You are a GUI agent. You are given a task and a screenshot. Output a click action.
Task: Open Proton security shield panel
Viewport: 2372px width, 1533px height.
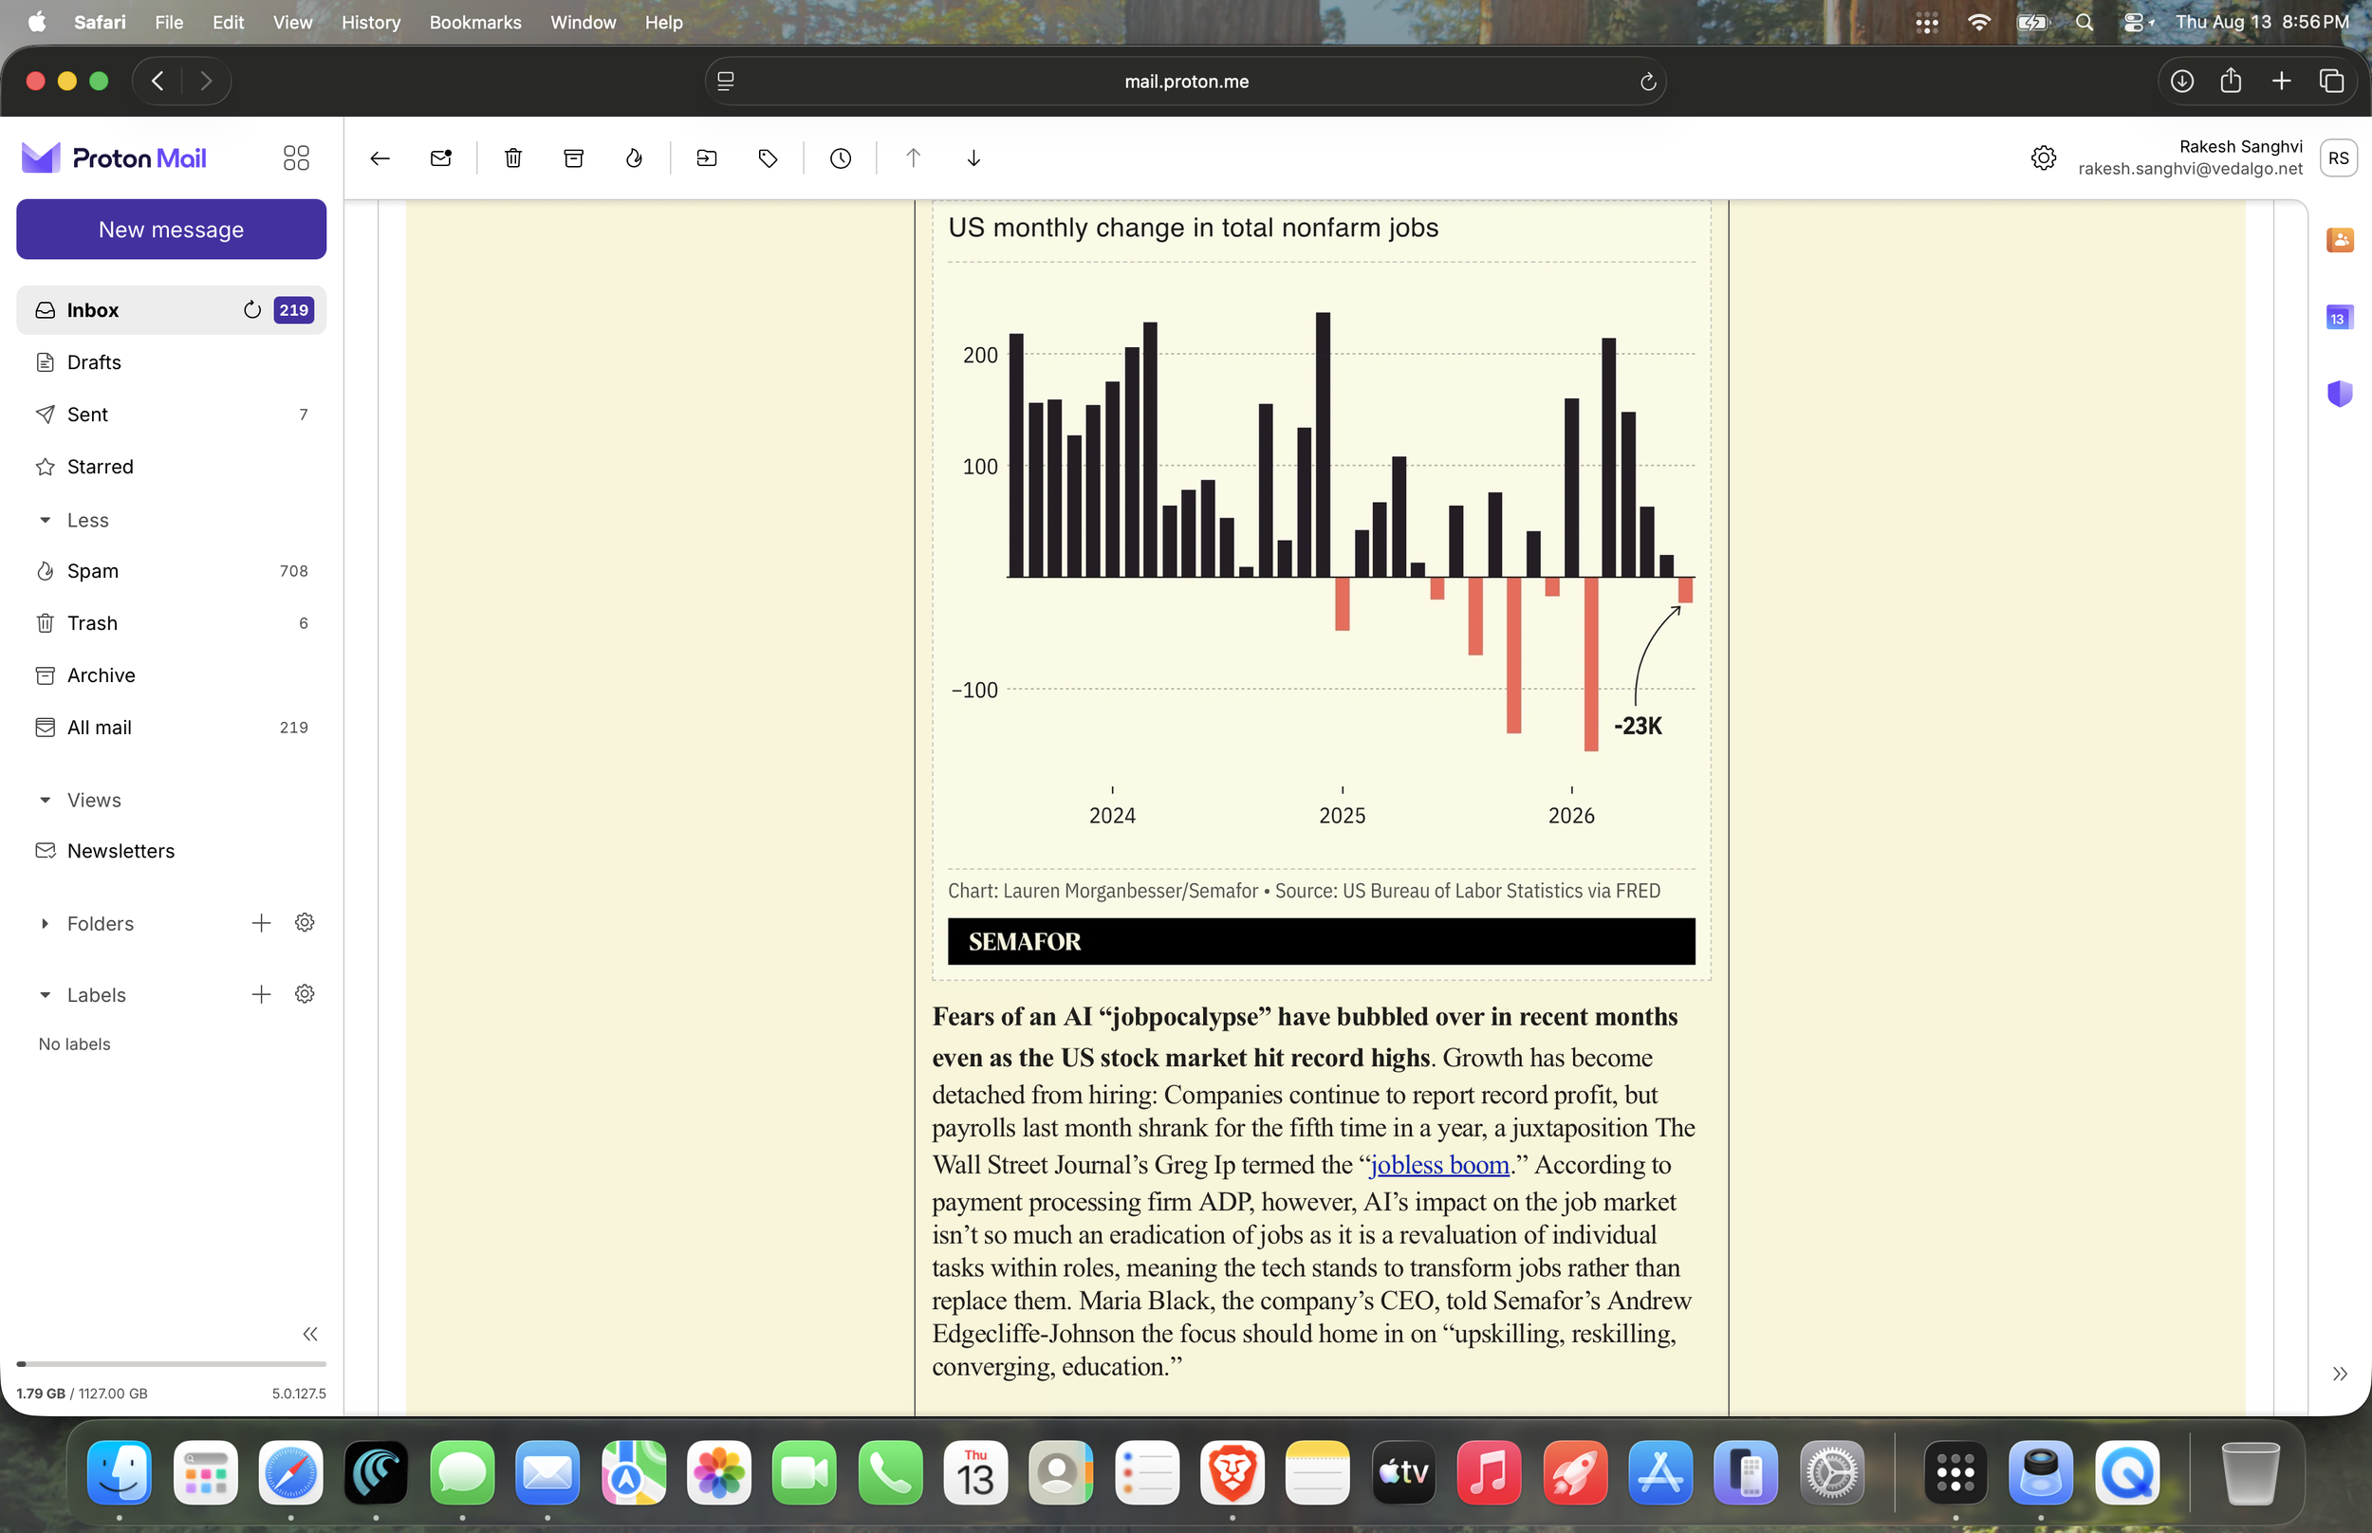coord(2339,393)
